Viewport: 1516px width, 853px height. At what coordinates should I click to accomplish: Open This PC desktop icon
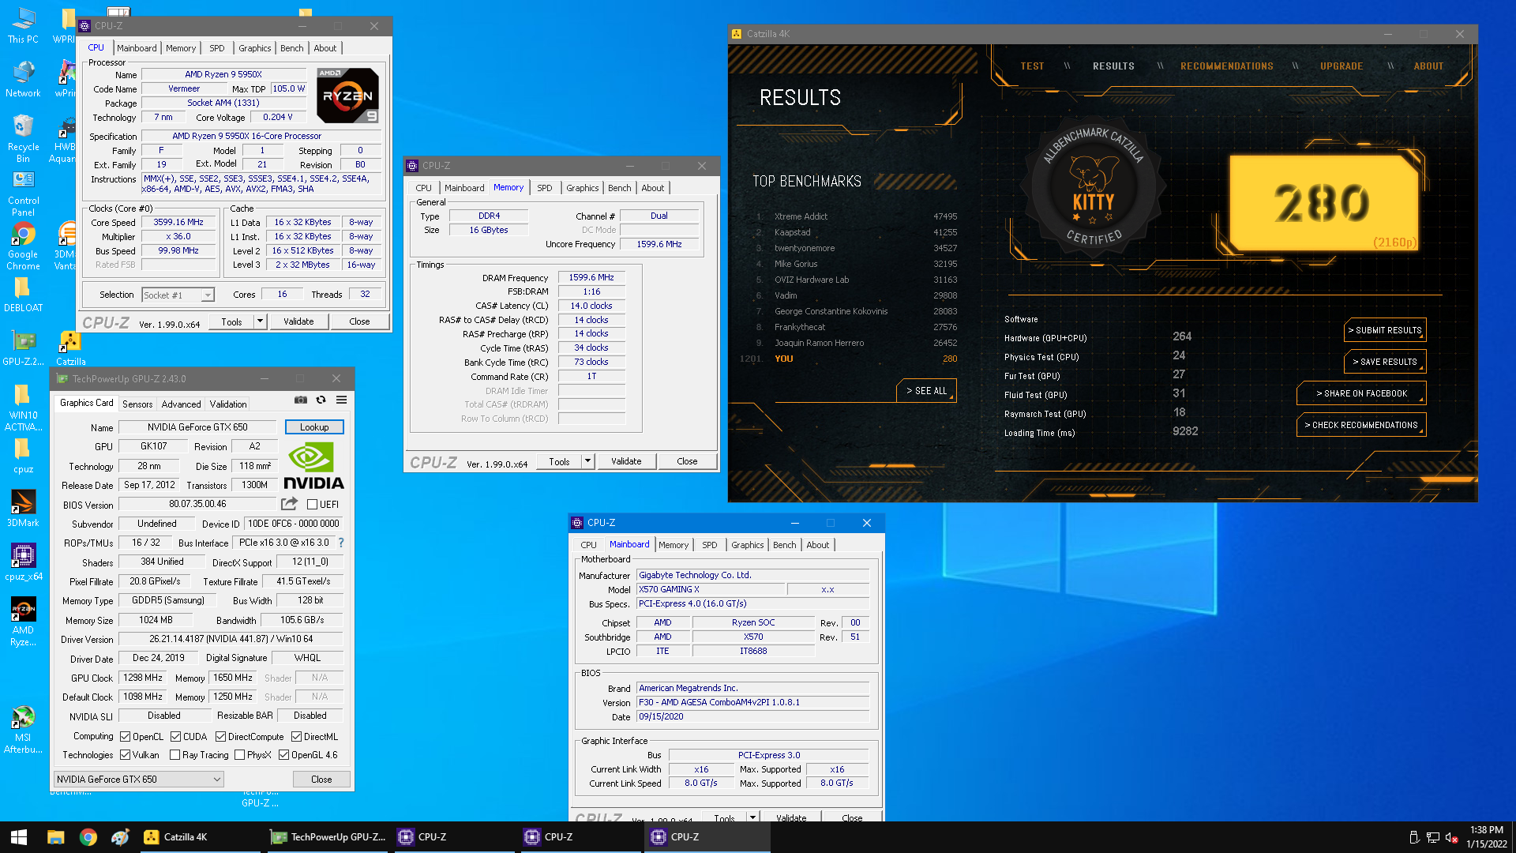pyautogui.click(x=23, y=25)
